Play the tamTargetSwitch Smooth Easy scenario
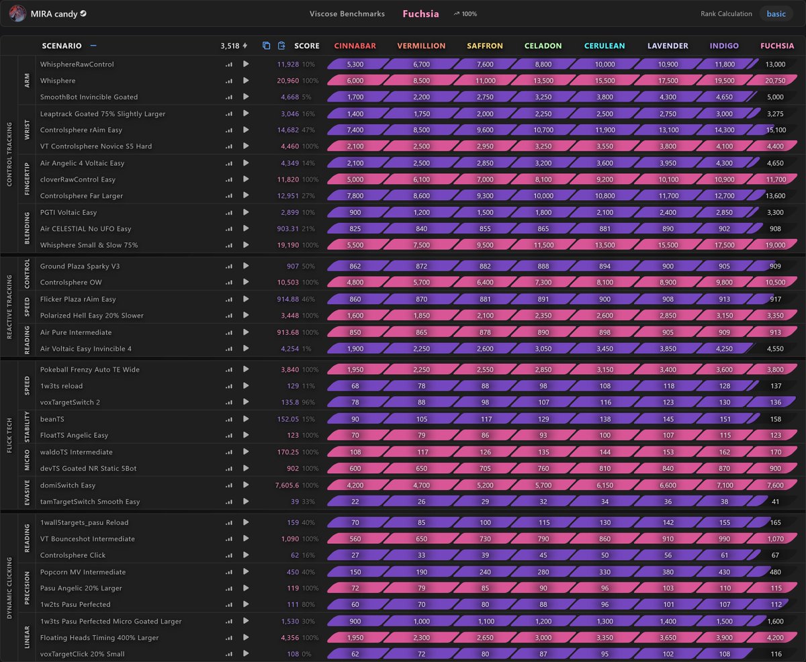This screenshot has height=662, width=806. click(x=246, y=502)
